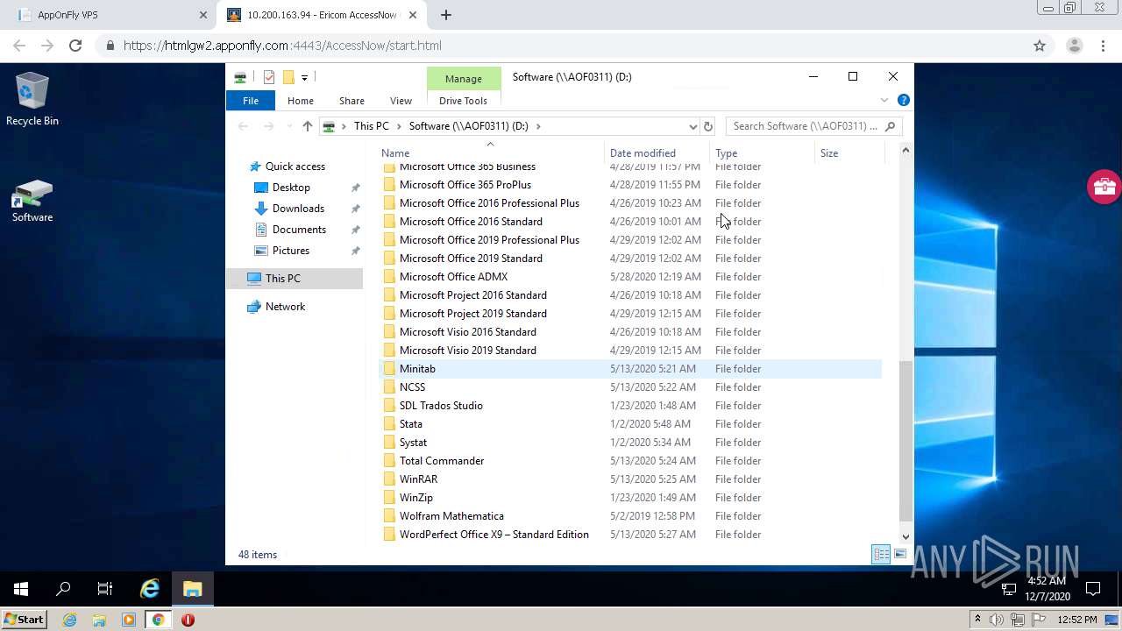Click the WinRAR folder icon
The image size is (1122, 631).
389,479
